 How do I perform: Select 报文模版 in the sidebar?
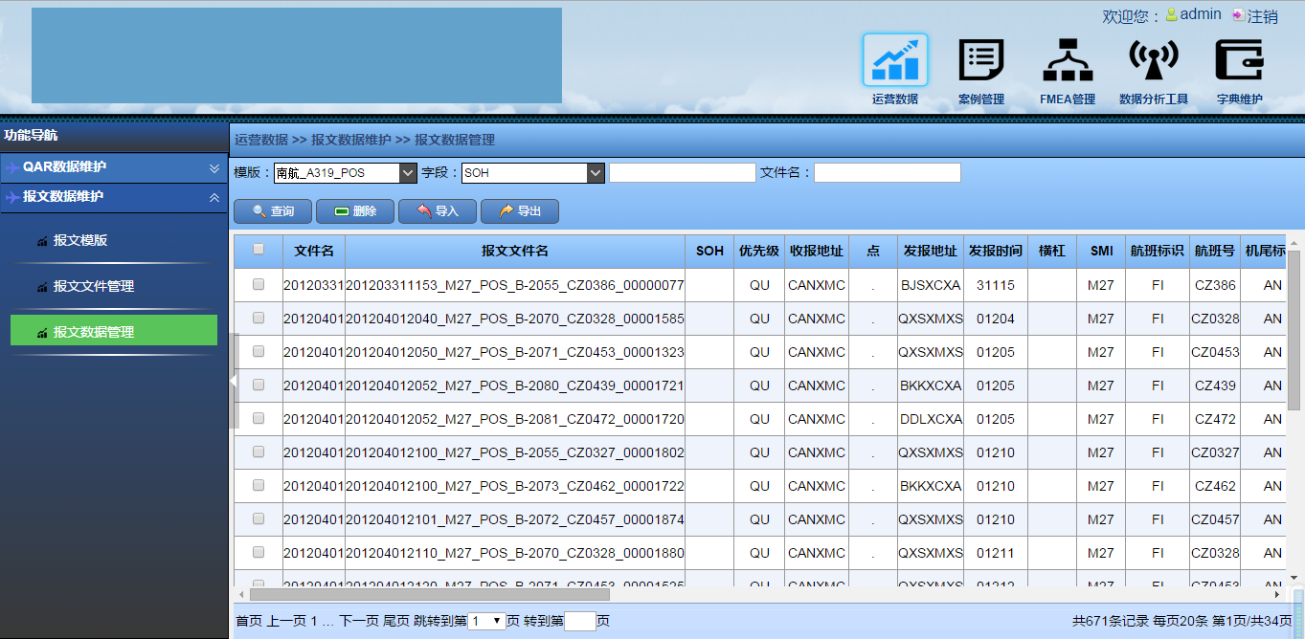coord(80,240)
